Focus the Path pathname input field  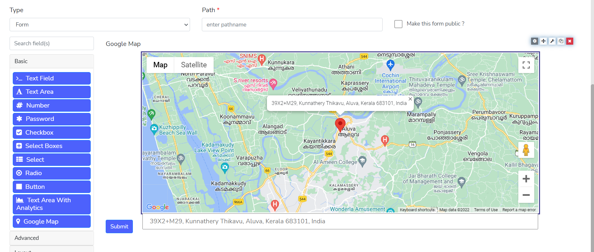click(x=292, y=25)
